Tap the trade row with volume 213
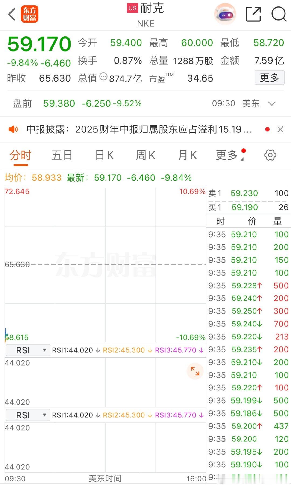The width and height of the screenshot is (291, 487). [248, 337]
